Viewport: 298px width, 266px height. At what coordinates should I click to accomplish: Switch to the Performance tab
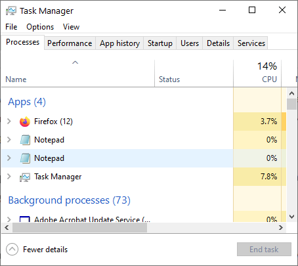tap(70, 43)
